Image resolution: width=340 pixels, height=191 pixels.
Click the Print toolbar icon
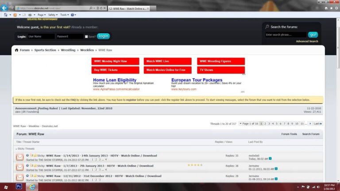[30, 15]
